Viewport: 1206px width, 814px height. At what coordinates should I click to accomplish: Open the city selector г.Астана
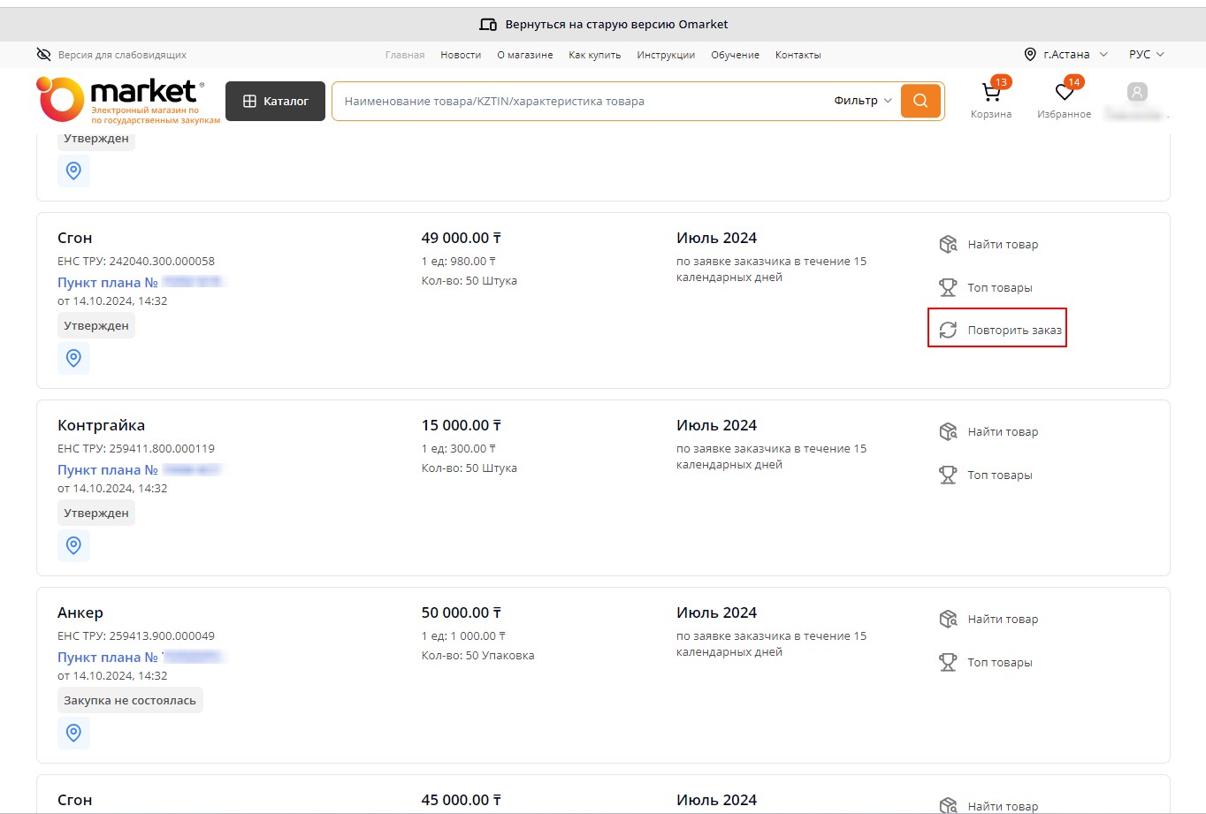coord(1065,55)
